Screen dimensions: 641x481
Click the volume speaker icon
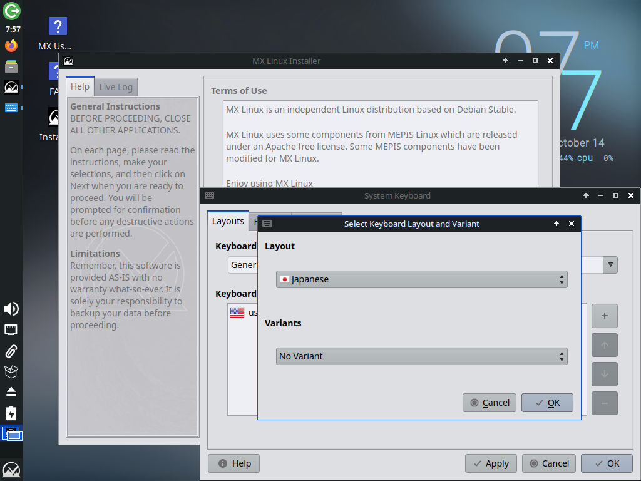(x=11, y=309)
